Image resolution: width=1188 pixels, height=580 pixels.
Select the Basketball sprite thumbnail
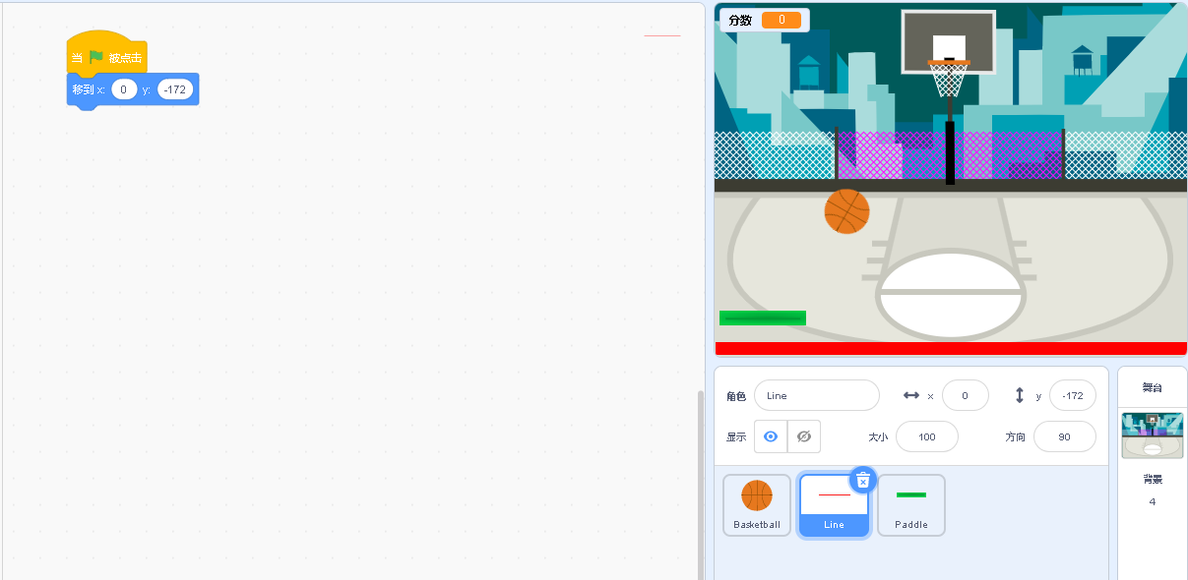(757, 505)
